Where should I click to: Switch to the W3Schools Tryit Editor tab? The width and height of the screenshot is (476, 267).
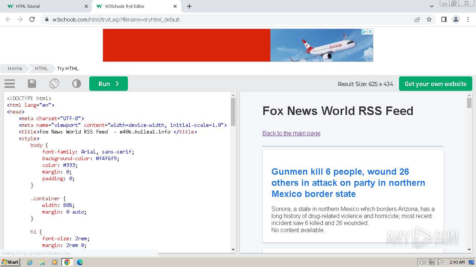pos(136,6)
